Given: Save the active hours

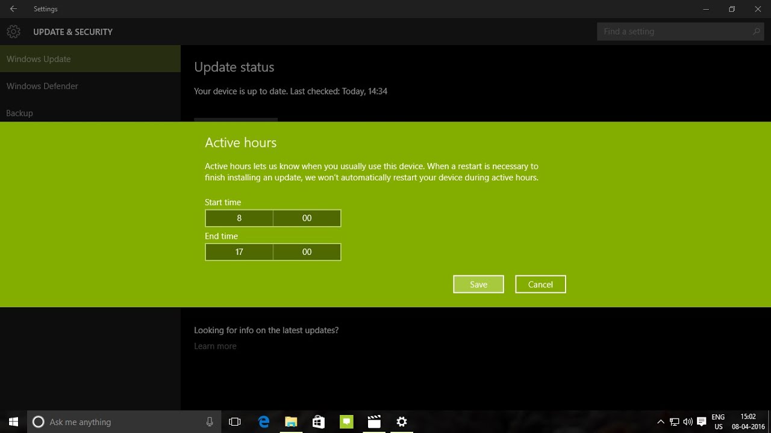Looking at the screenshot, I should coord(478,284).
